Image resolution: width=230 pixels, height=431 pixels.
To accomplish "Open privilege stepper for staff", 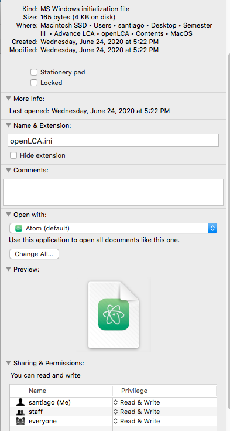I will 115,412.
